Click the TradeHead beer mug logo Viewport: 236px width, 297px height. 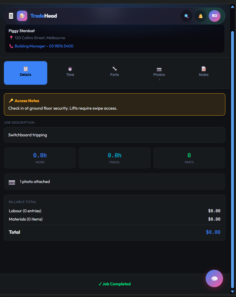click(x=22, y=16)
